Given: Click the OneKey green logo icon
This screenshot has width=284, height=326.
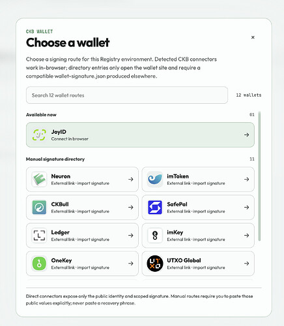Looking at the screenshot, I should tap(39, 263).
